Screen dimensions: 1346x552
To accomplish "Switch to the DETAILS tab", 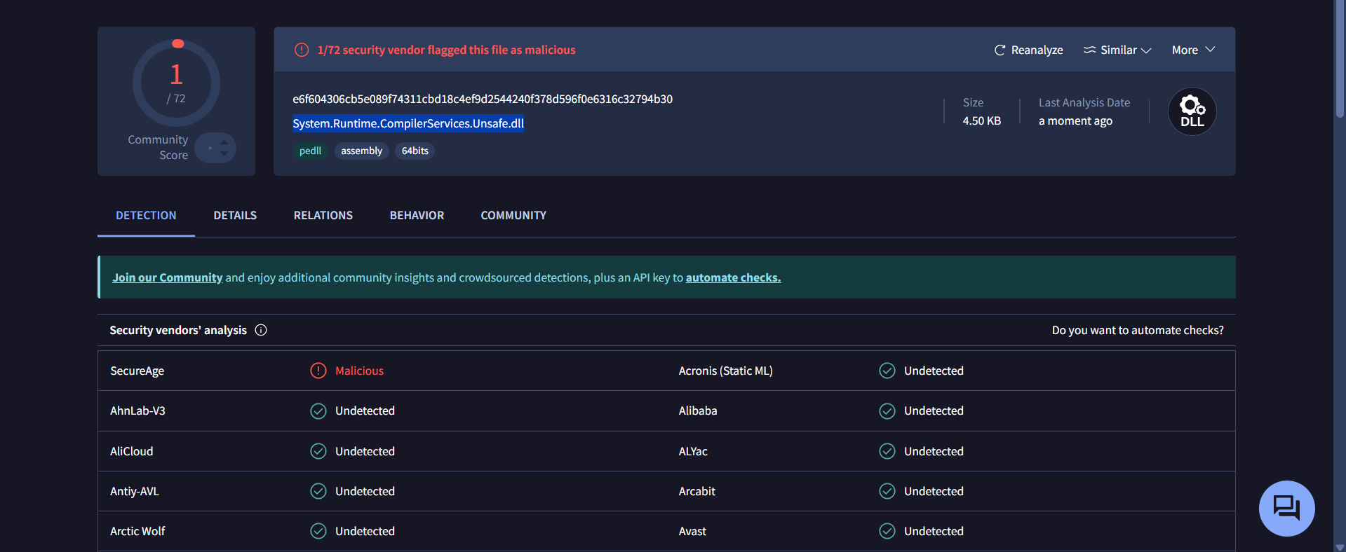I will (x=235, y=215).
